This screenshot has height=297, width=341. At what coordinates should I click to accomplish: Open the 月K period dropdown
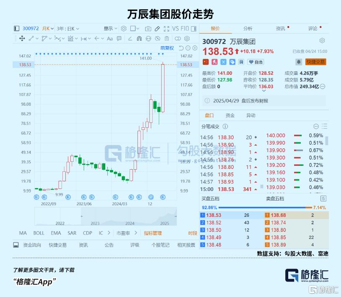point(48,28)
